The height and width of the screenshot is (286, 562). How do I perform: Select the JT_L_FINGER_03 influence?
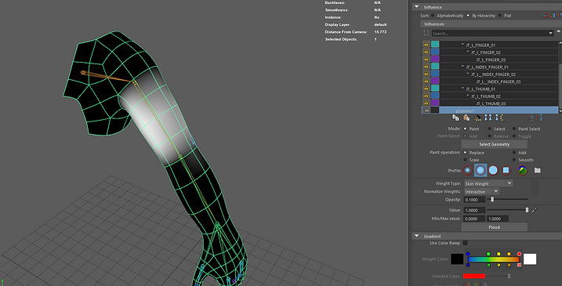[491, 60]
